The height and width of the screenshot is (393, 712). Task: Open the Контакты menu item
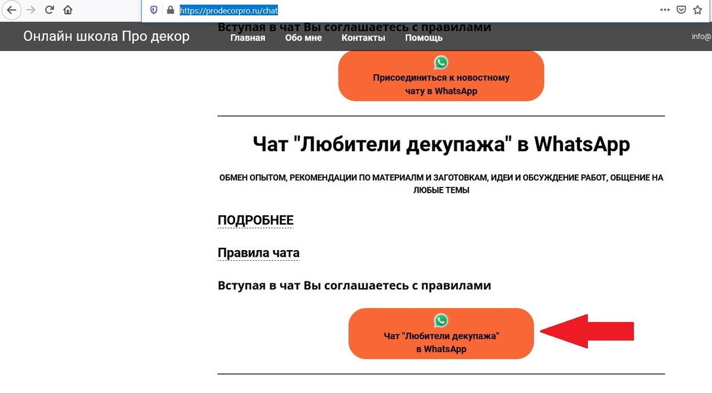click(x=363, y=37)
